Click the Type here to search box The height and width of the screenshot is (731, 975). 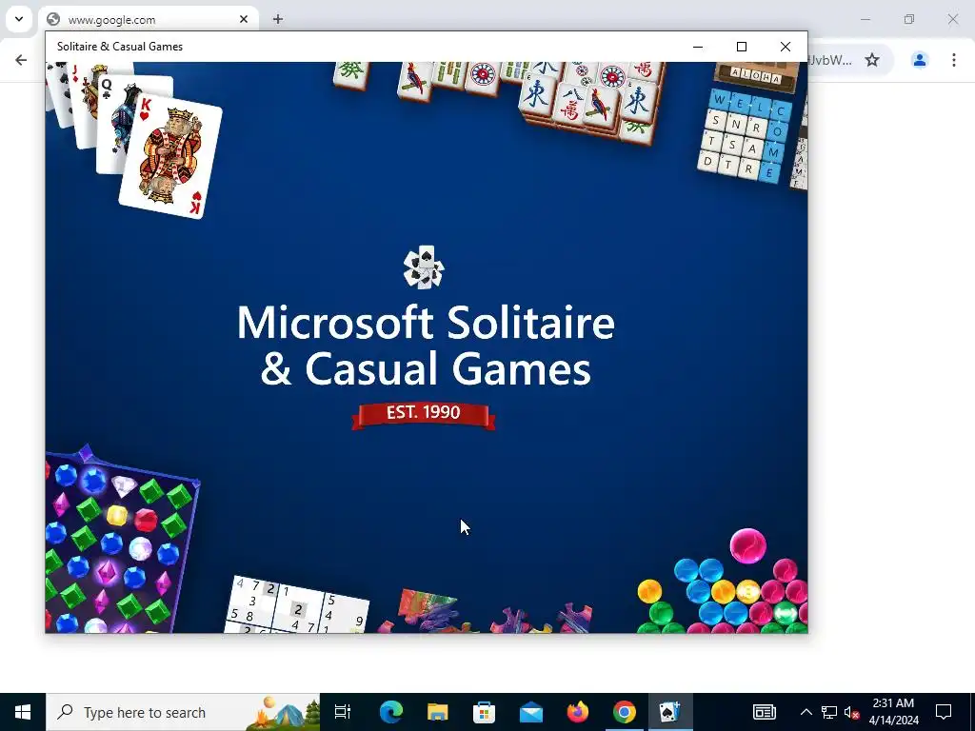[183, 712]
